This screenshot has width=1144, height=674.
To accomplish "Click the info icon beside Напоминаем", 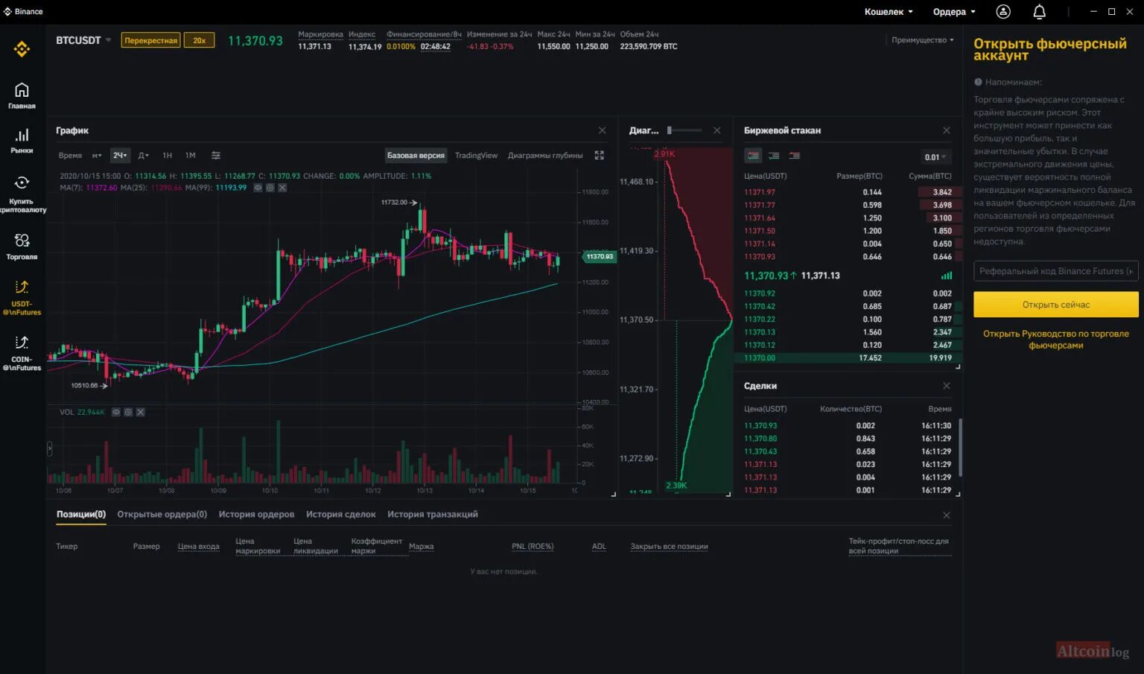I will point(978,82).
